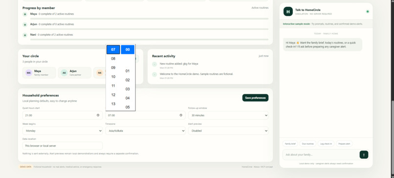Screen dimensions: 394x178
Task: Click the icon beside Welcome to HomeCircle activity
Action: (154, 75)
